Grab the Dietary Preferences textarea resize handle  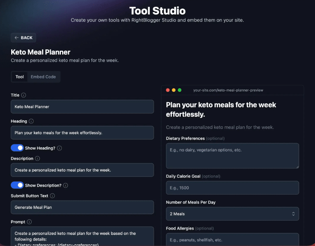pos(297,167)
